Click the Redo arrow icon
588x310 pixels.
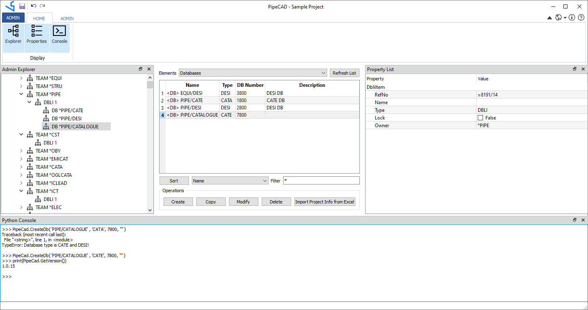tap(42, 6)
